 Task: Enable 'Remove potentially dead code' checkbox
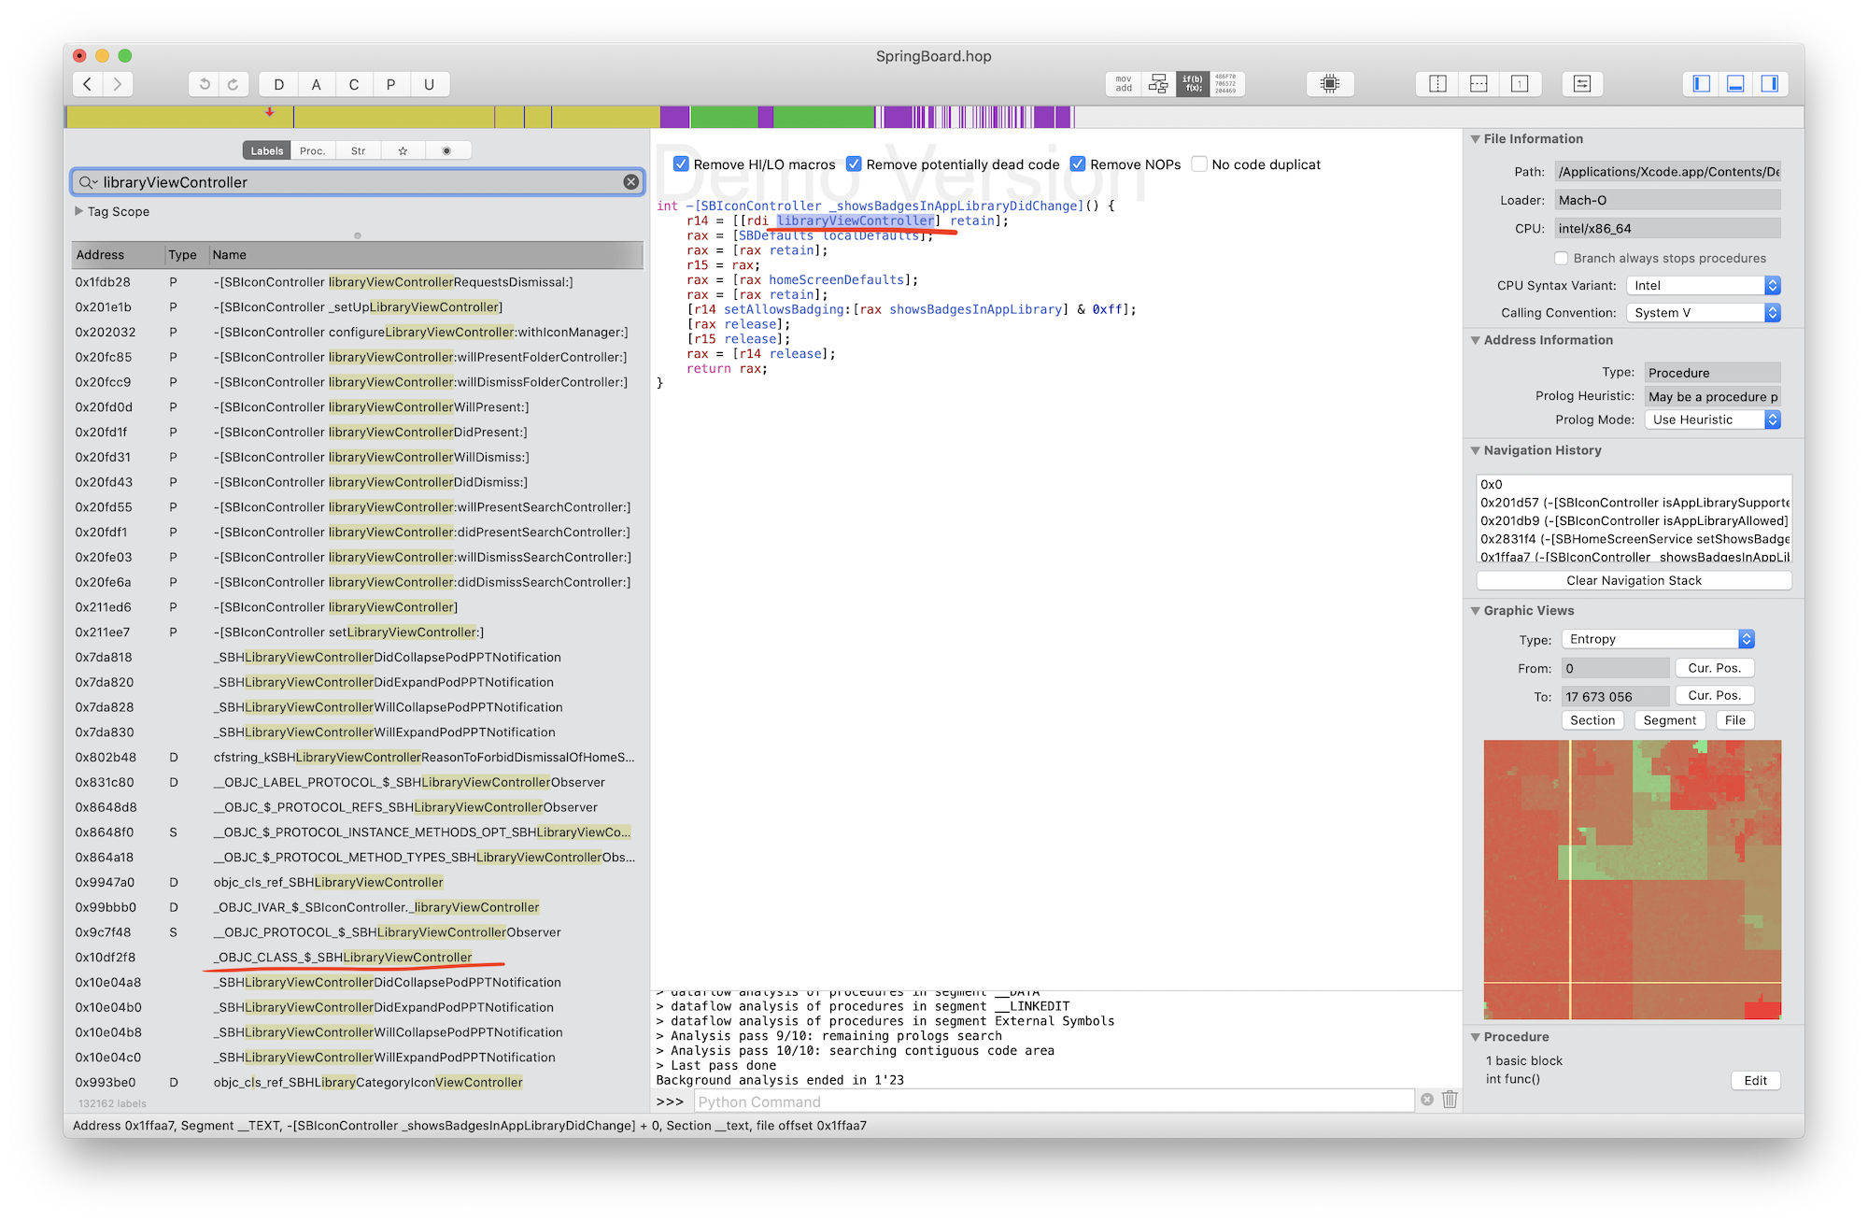[x=852, y=165]
